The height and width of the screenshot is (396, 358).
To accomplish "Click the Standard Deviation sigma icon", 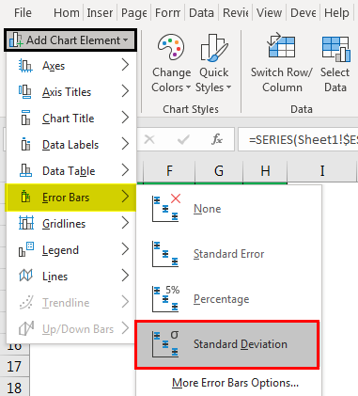I will tap(165, 344).
